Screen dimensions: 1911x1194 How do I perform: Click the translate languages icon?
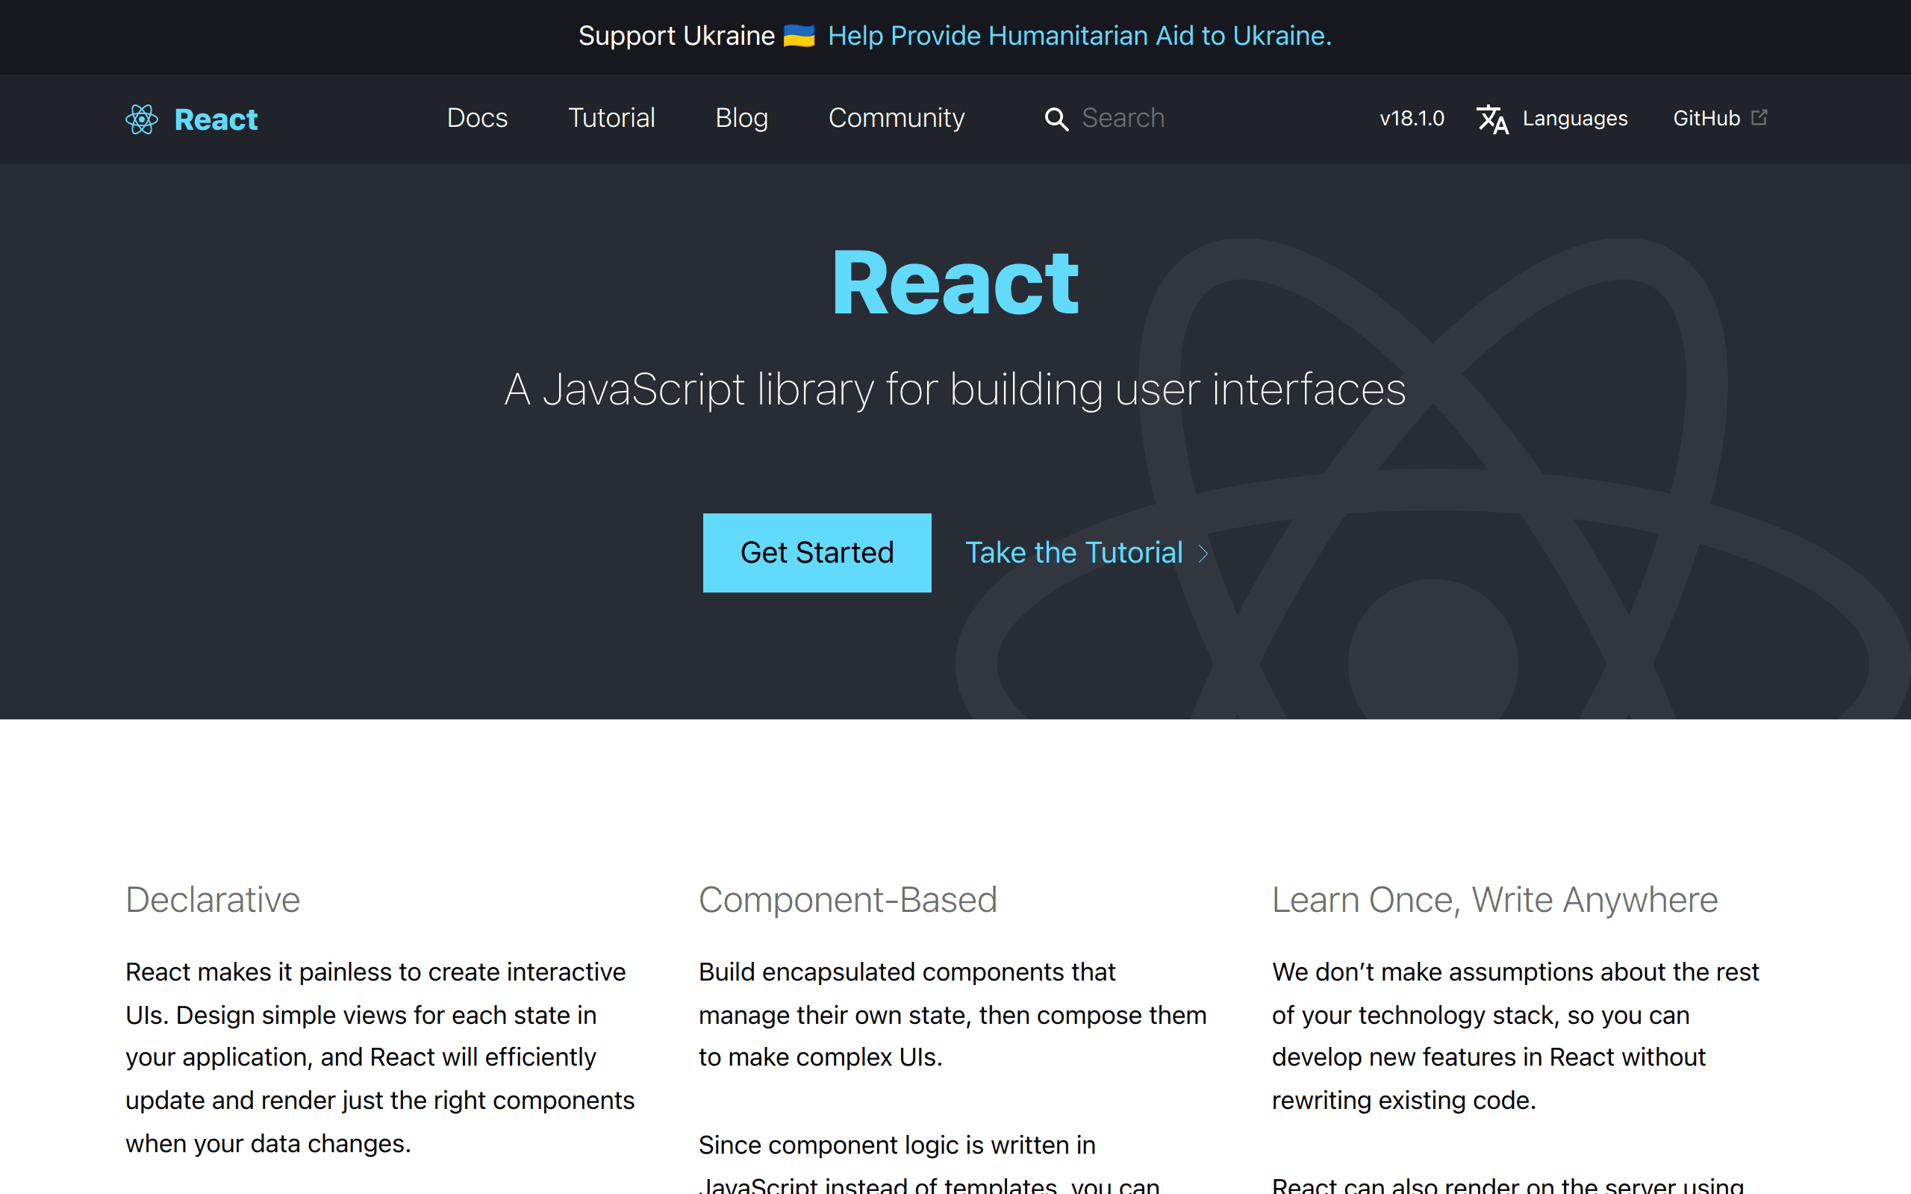pyautogui.click(x=1492, y=119)
